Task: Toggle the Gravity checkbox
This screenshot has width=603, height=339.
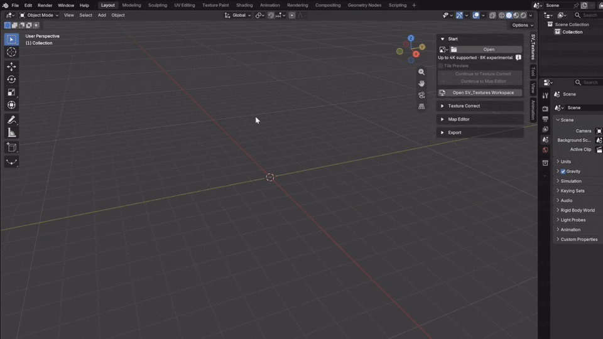Action: (x=563, y=171)
